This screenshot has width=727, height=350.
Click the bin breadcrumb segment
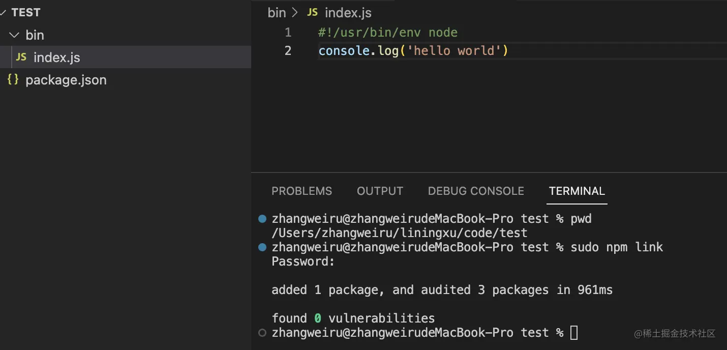click(277, 13)
